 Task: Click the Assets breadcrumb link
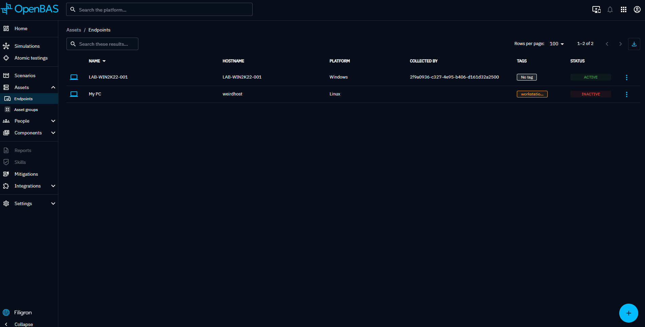[x=74, y=30]
